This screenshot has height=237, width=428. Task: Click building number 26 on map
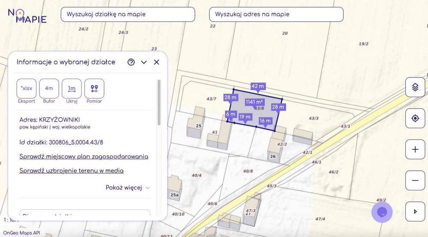(x=273, y=157)
